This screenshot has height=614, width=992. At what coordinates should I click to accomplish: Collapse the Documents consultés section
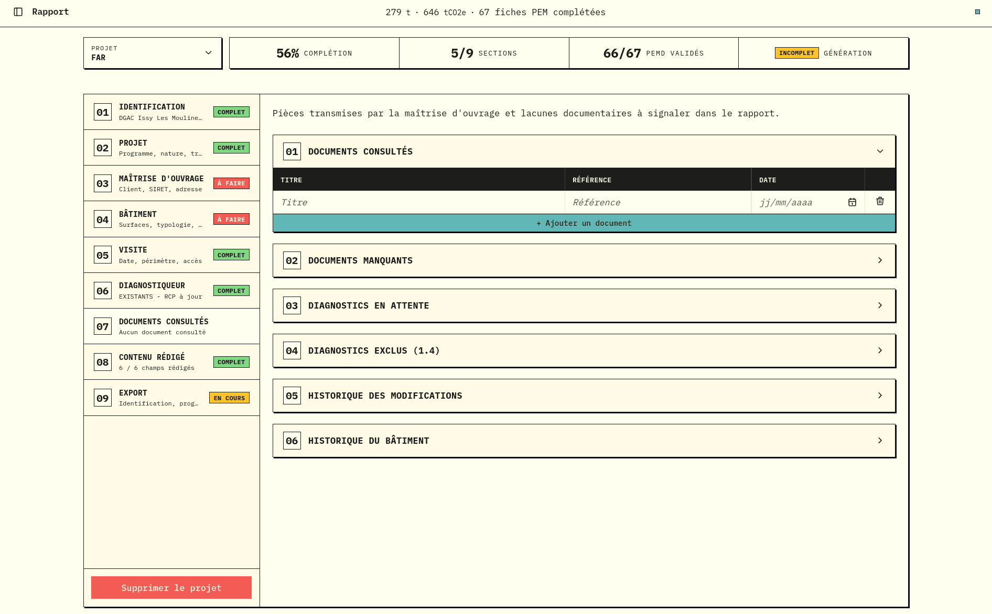tap(584, 151)
